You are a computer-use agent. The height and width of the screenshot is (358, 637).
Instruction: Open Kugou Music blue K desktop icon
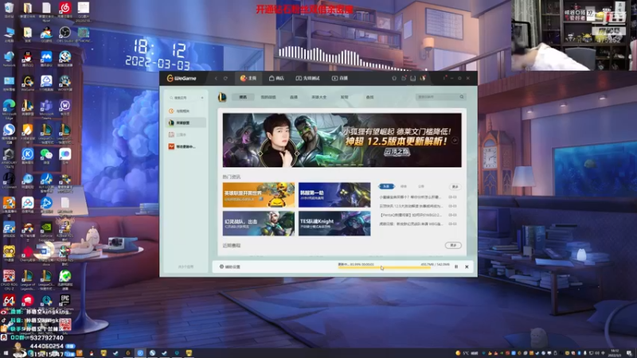tap(28, 156)
